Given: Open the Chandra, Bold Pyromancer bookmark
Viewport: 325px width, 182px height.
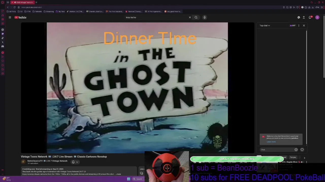Looking at the screenshot, I should (x=95, y=11).
